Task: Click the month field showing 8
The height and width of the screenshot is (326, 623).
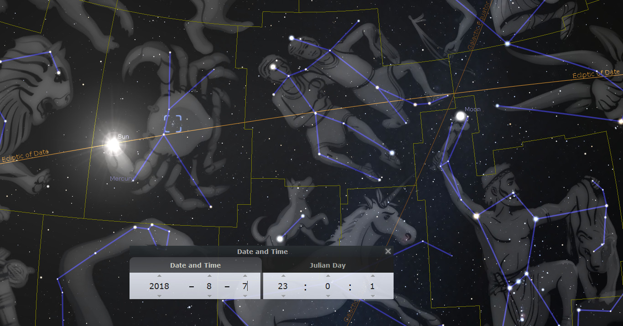Action: click(x=209, y=286)
